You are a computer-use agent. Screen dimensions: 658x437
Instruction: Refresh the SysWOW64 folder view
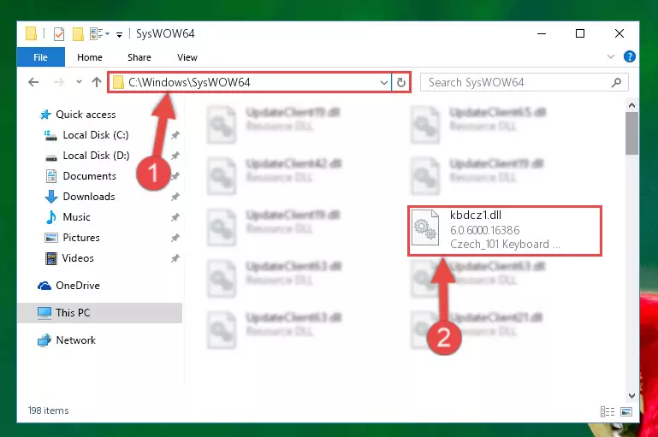click(401, 82)
